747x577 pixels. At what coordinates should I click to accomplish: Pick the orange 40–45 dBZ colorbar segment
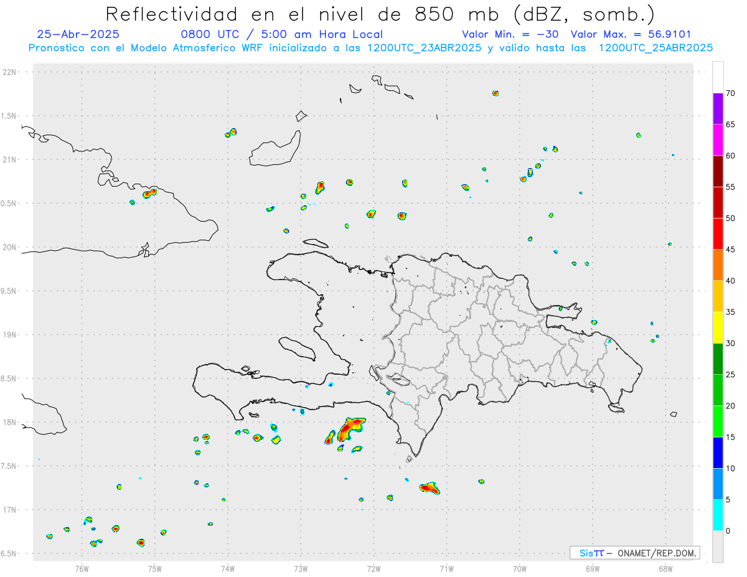718,265
